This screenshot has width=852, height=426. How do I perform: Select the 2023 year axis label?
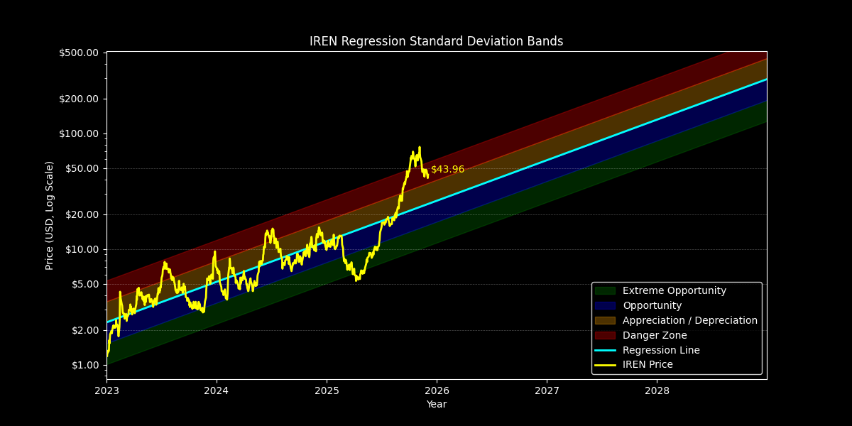pos(107,390)
